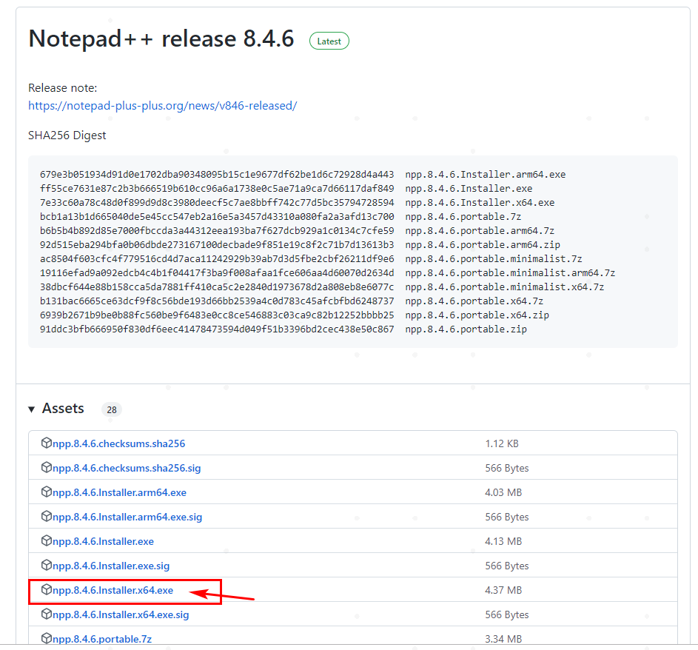
Task: Click the hash starting with 7e33c60a
Action: (217, 203)
